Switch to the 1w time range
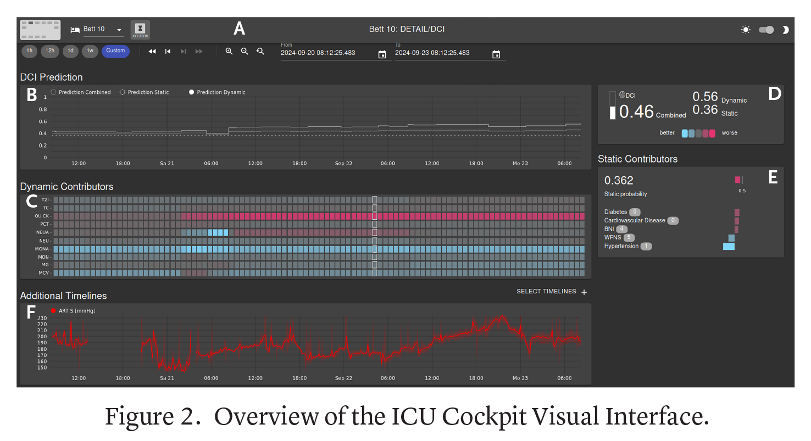Viewport: 811px width, 441px height. [90, 51]
